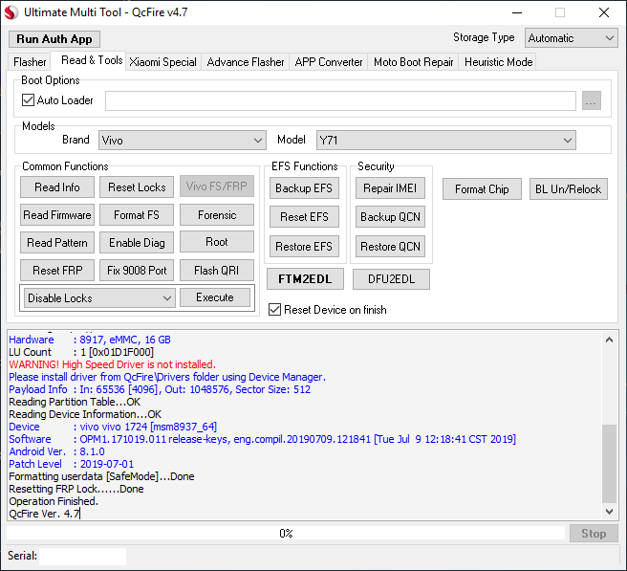The width and height of the screenshot is (627, 571).
Task: Click the Repair IMEI button
Action: [x=390, y=188]
